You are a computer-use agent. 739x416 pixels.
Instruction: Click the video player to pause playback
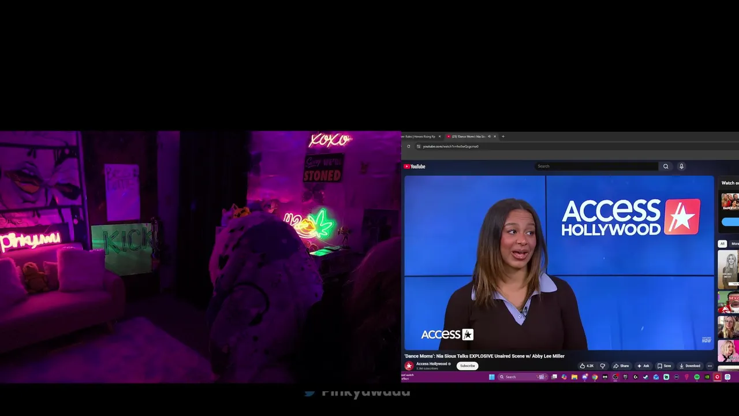559,263
